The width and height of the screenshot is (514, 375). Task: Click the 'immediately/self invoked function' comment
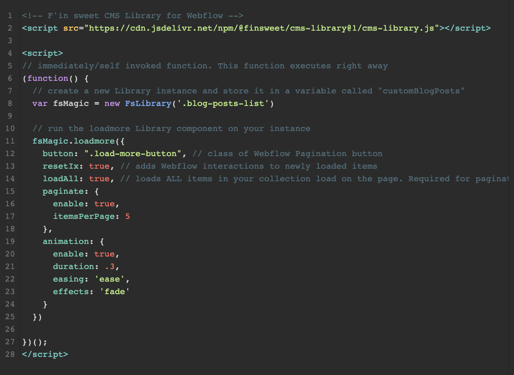pyautogui.click(x=205, y=66)
